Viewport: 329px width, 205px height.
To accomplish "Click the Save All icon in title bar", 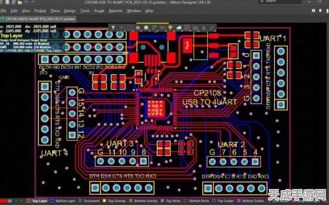I will [x=14, y=2].
